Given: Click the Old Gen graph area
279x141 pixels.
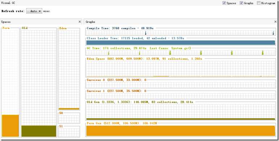Looking at the screenshot, I should point(181,112).
